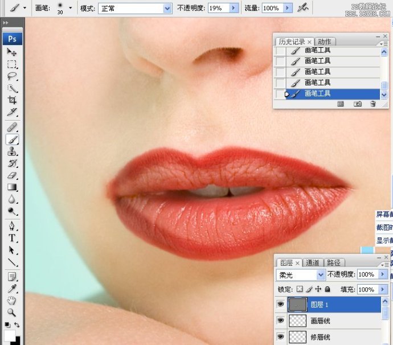
Task: Switch to the 历史记录 tab
Action: point(292,42)
